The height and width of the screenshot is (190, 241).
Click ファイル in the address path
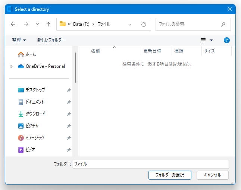click(104, 24)
